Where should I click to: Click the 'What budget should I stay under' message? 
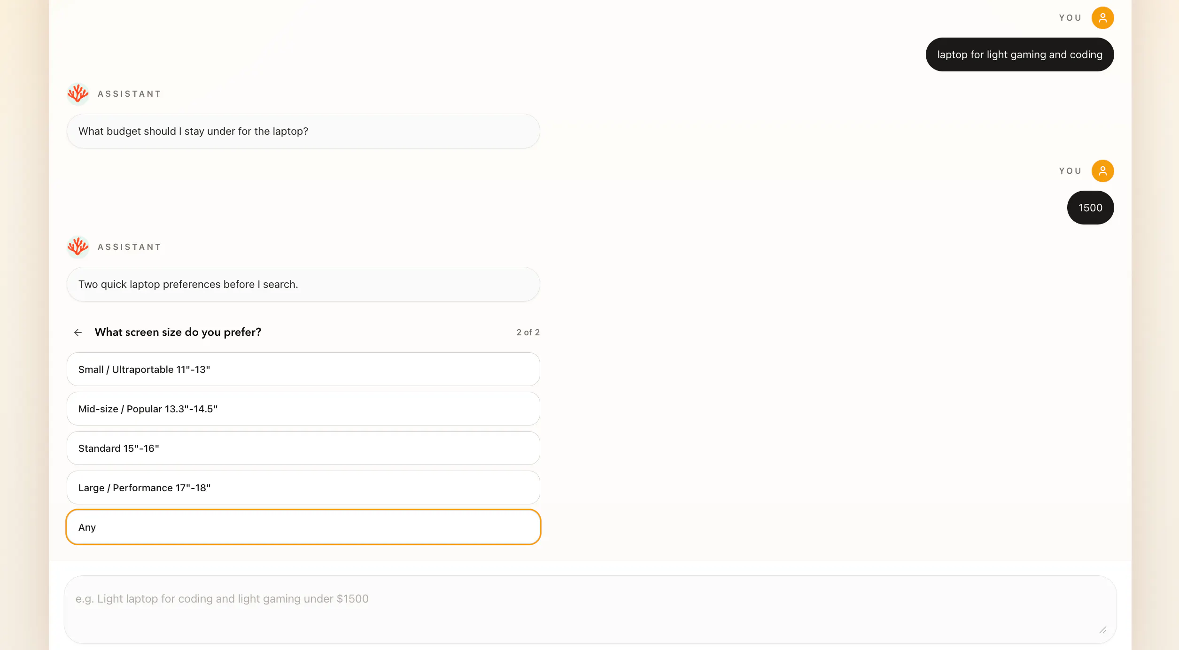click(303, 131)
